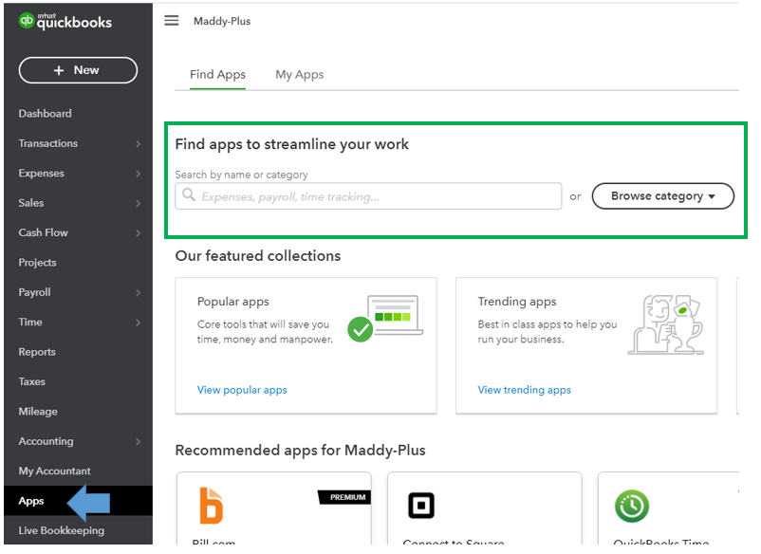
Task: Expand the Accounting submenu chevron
Action: (139, 441)
